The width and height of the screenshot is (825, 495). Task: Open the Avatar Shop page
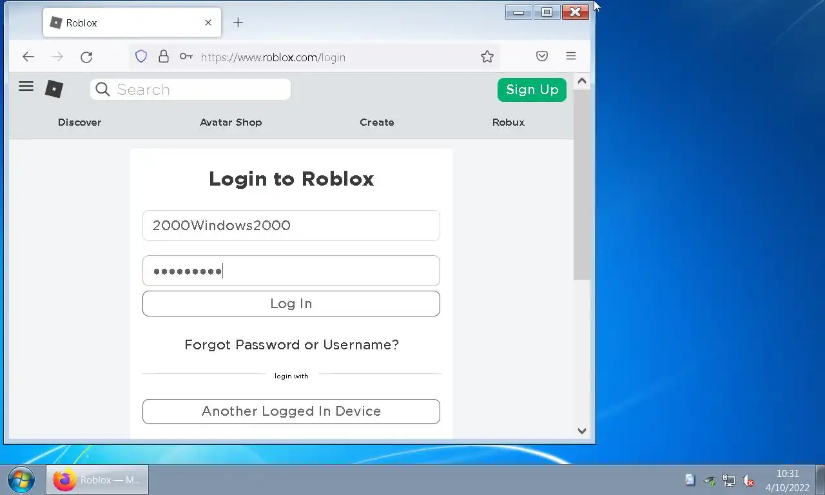click(x=231, y=122)
